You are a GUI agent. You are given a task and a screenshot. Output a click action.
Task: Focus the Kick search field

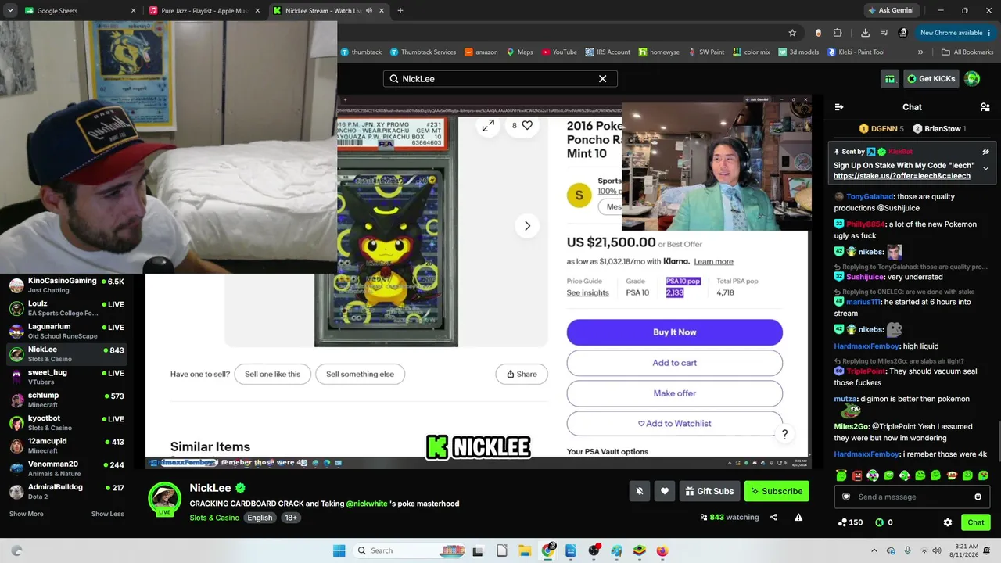click(x=500, y=79)
